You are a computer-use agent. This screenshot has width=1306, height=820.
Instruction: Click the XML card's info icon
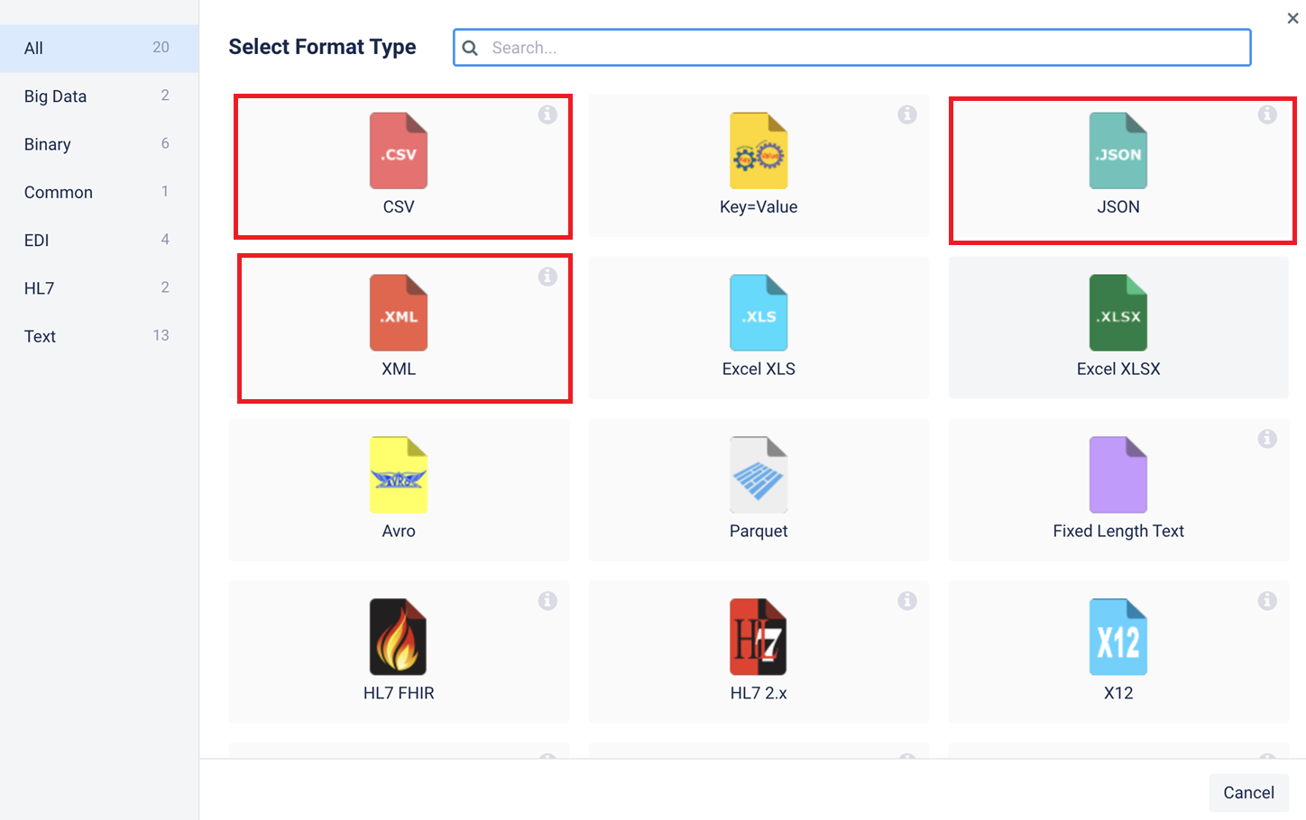click(547, 277)
